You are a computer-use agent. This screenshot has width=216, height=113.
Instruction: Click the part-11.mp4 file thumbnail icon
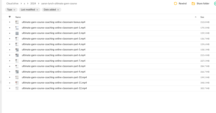[17, 83]
